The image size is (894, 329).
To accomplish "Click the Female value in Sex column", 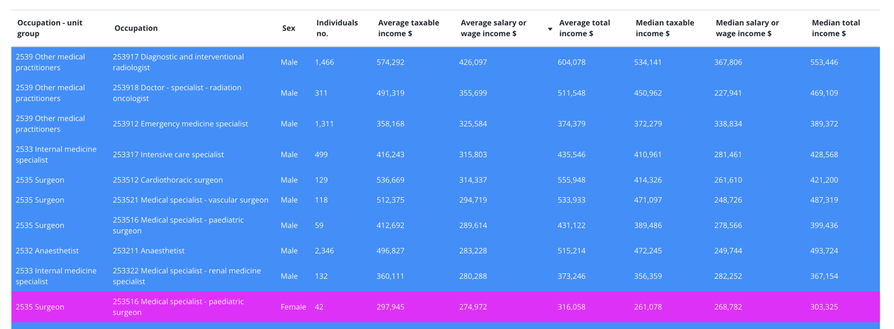I will pos(293,307).
